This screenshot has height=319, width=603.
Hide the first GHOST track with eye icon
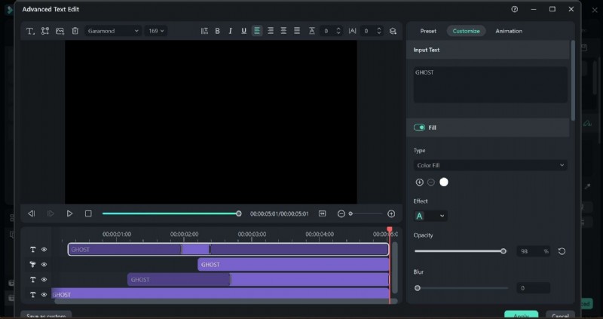44,250
